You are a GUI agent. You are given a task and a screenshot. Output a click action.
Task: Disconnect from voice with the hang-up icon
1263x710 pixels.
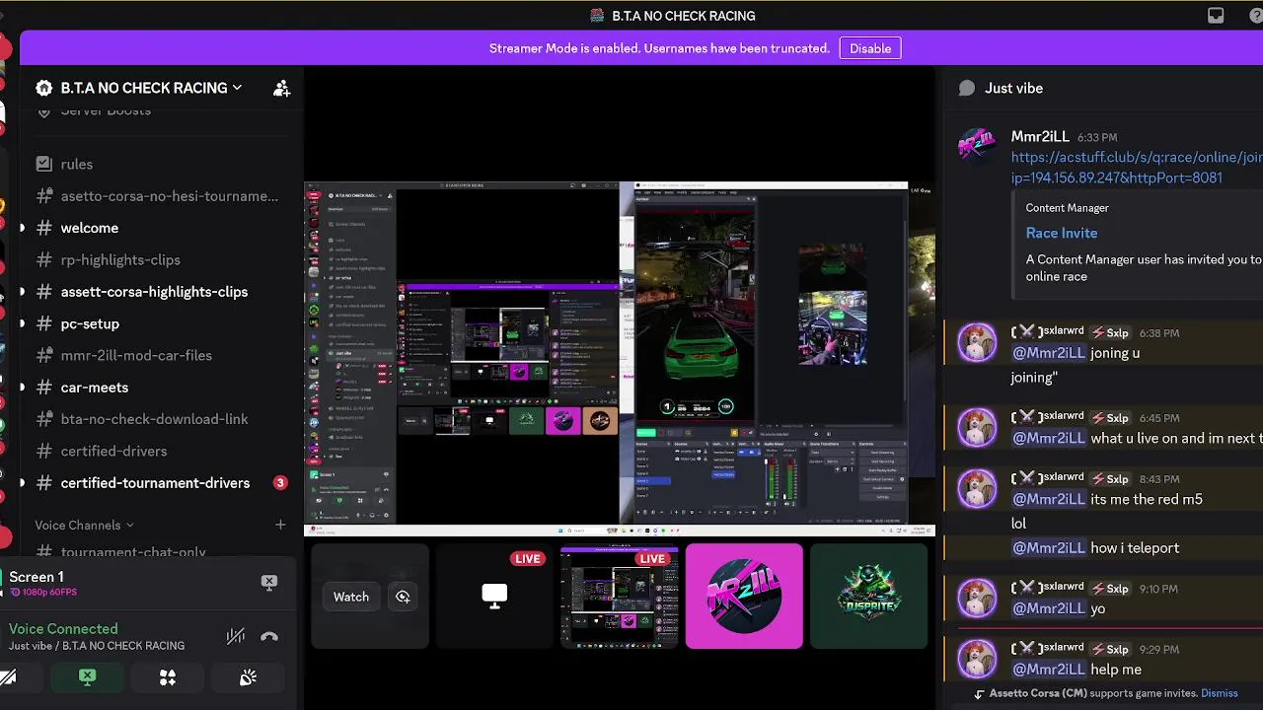point(268,636)
